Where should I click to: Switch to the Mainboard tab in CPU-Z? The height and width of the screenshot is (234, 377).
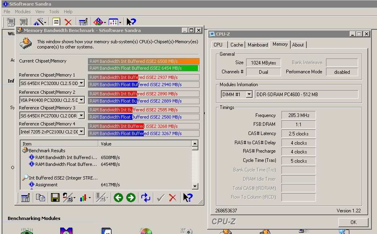click(x=258, y=44)
